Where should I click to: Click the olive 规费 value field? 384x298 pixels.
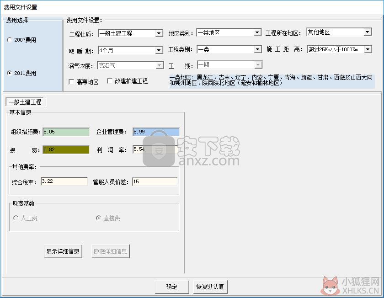[66, 149]
